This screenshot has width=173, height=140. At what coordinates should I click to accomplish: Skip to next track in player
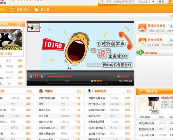click(x=43, y=77)
